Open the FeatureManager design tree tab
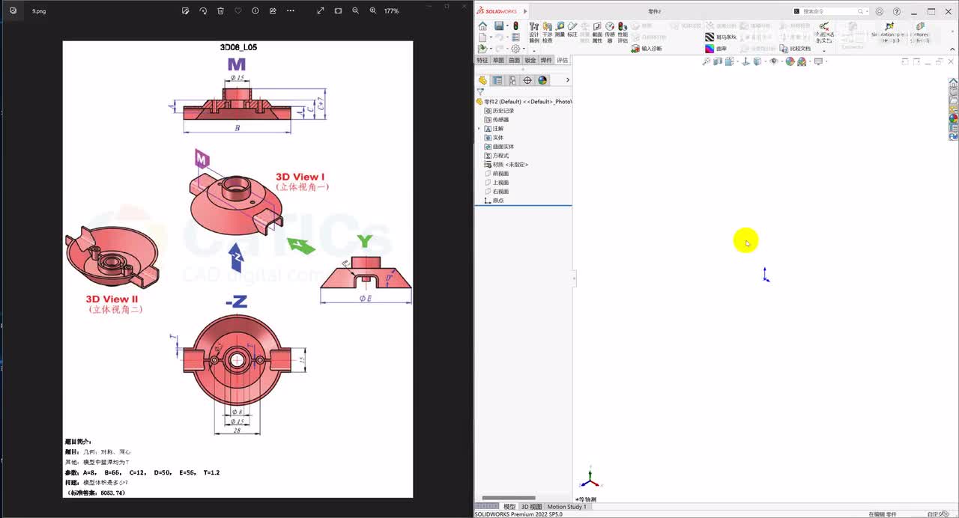The height and width of the screenshot is (518, 959). pos(482,80)
